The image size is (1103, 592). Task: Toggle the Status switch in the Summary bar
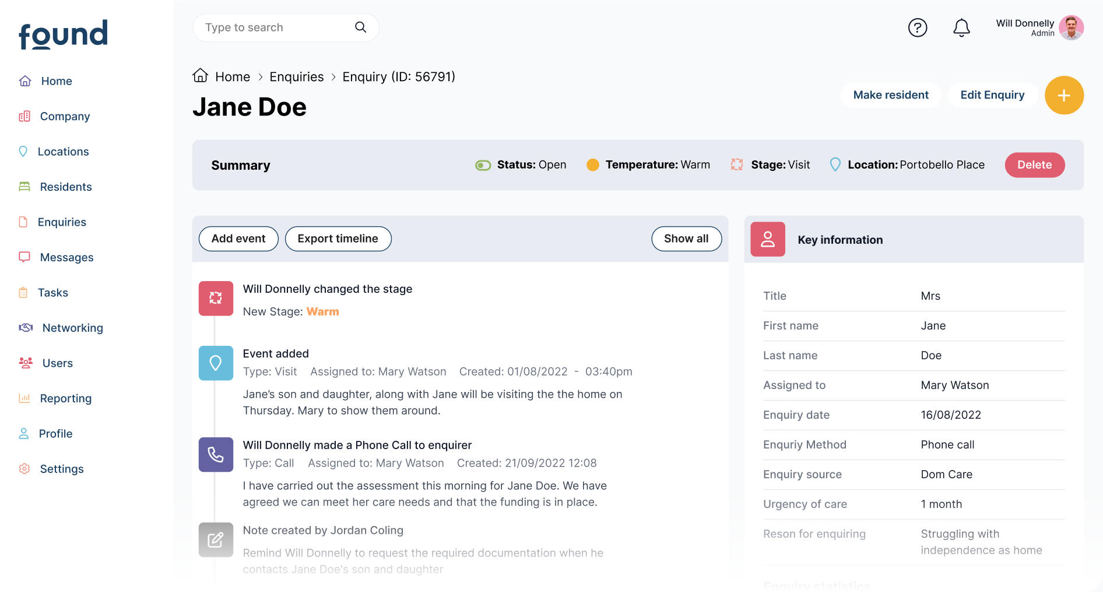(x=483, y=164)
